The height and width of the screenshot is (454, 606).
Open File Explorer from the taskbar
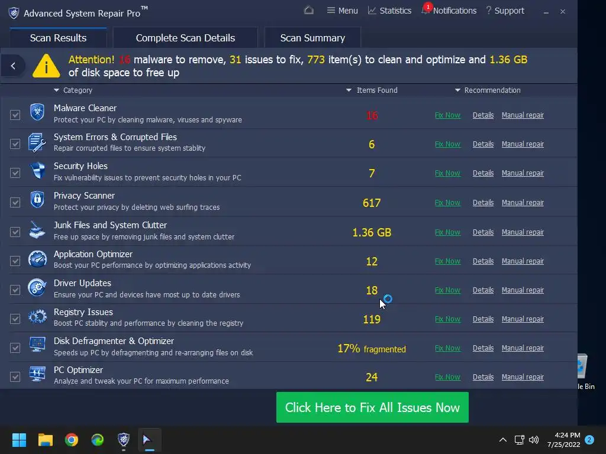click(45, 440)
